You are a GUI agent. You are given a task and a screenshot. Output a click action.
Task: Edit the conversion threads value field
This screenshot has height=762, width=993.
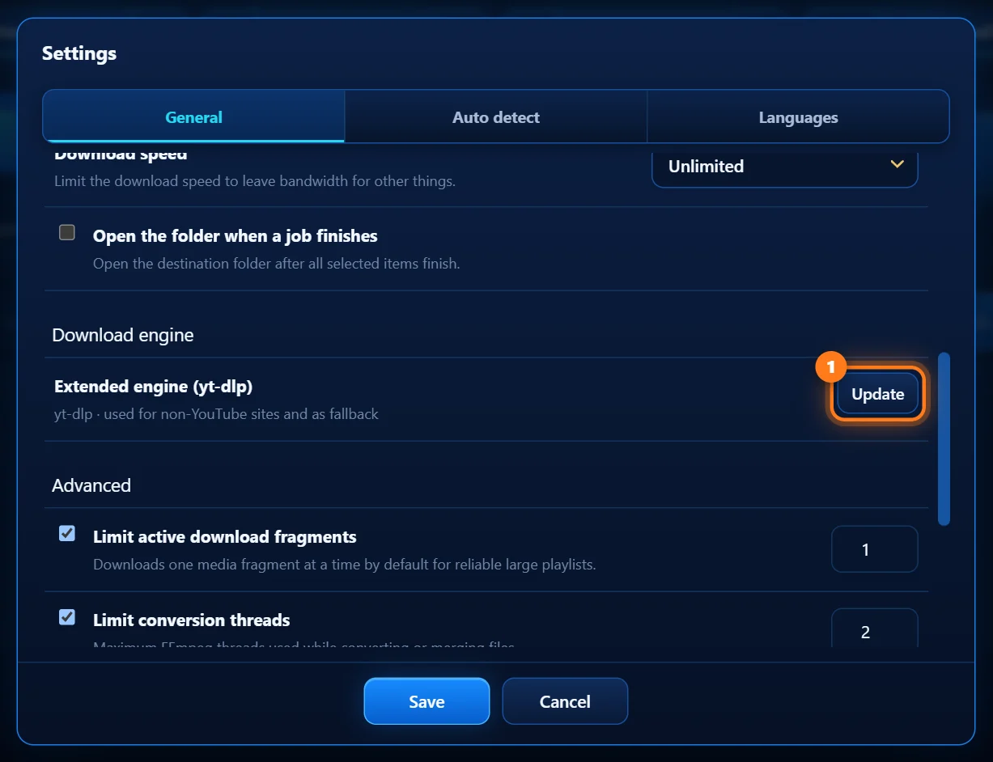874,629
